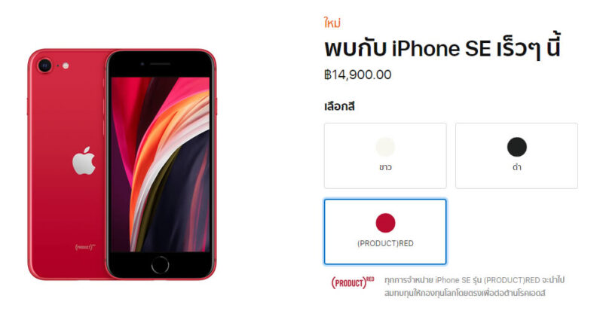Viewport: 603px width, 314px height.
Task: Click the rear camera lens on the phone
Action: (x=44, y=66)
